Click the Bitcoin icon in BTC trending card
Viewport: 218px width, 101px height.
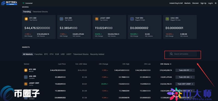[x=26, y=19]
